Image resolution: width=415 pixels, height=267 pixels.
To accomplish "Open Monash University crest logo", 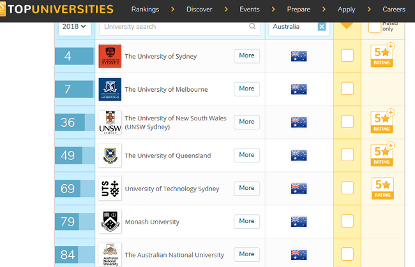I will [x=110, y=222].
